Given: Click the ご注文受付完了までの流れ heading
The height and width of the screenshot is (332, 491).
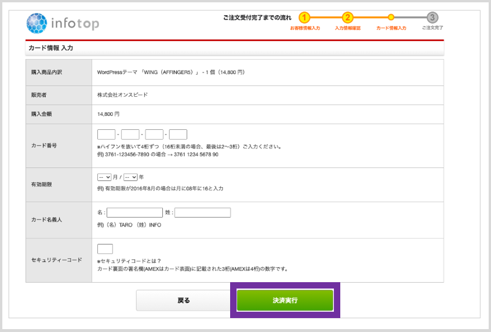Looking at the screenshot, I should click(x=257, y=18).
